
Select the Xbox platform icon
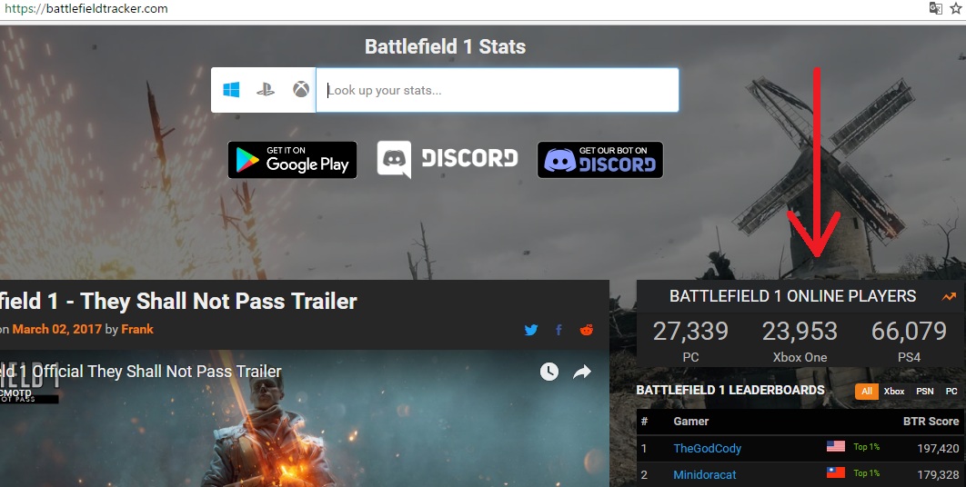click(x=301, y=90)
